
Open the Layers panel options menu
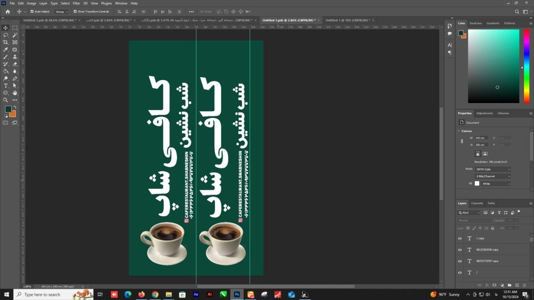(x=530, y=203)
